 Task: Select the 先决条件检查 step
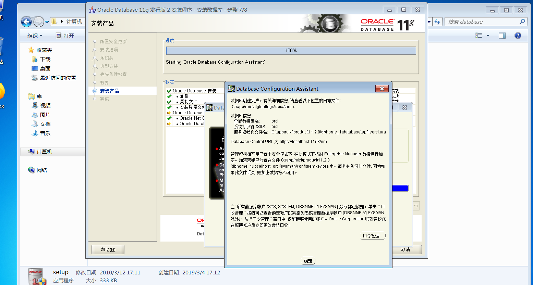tap(113, 74)
